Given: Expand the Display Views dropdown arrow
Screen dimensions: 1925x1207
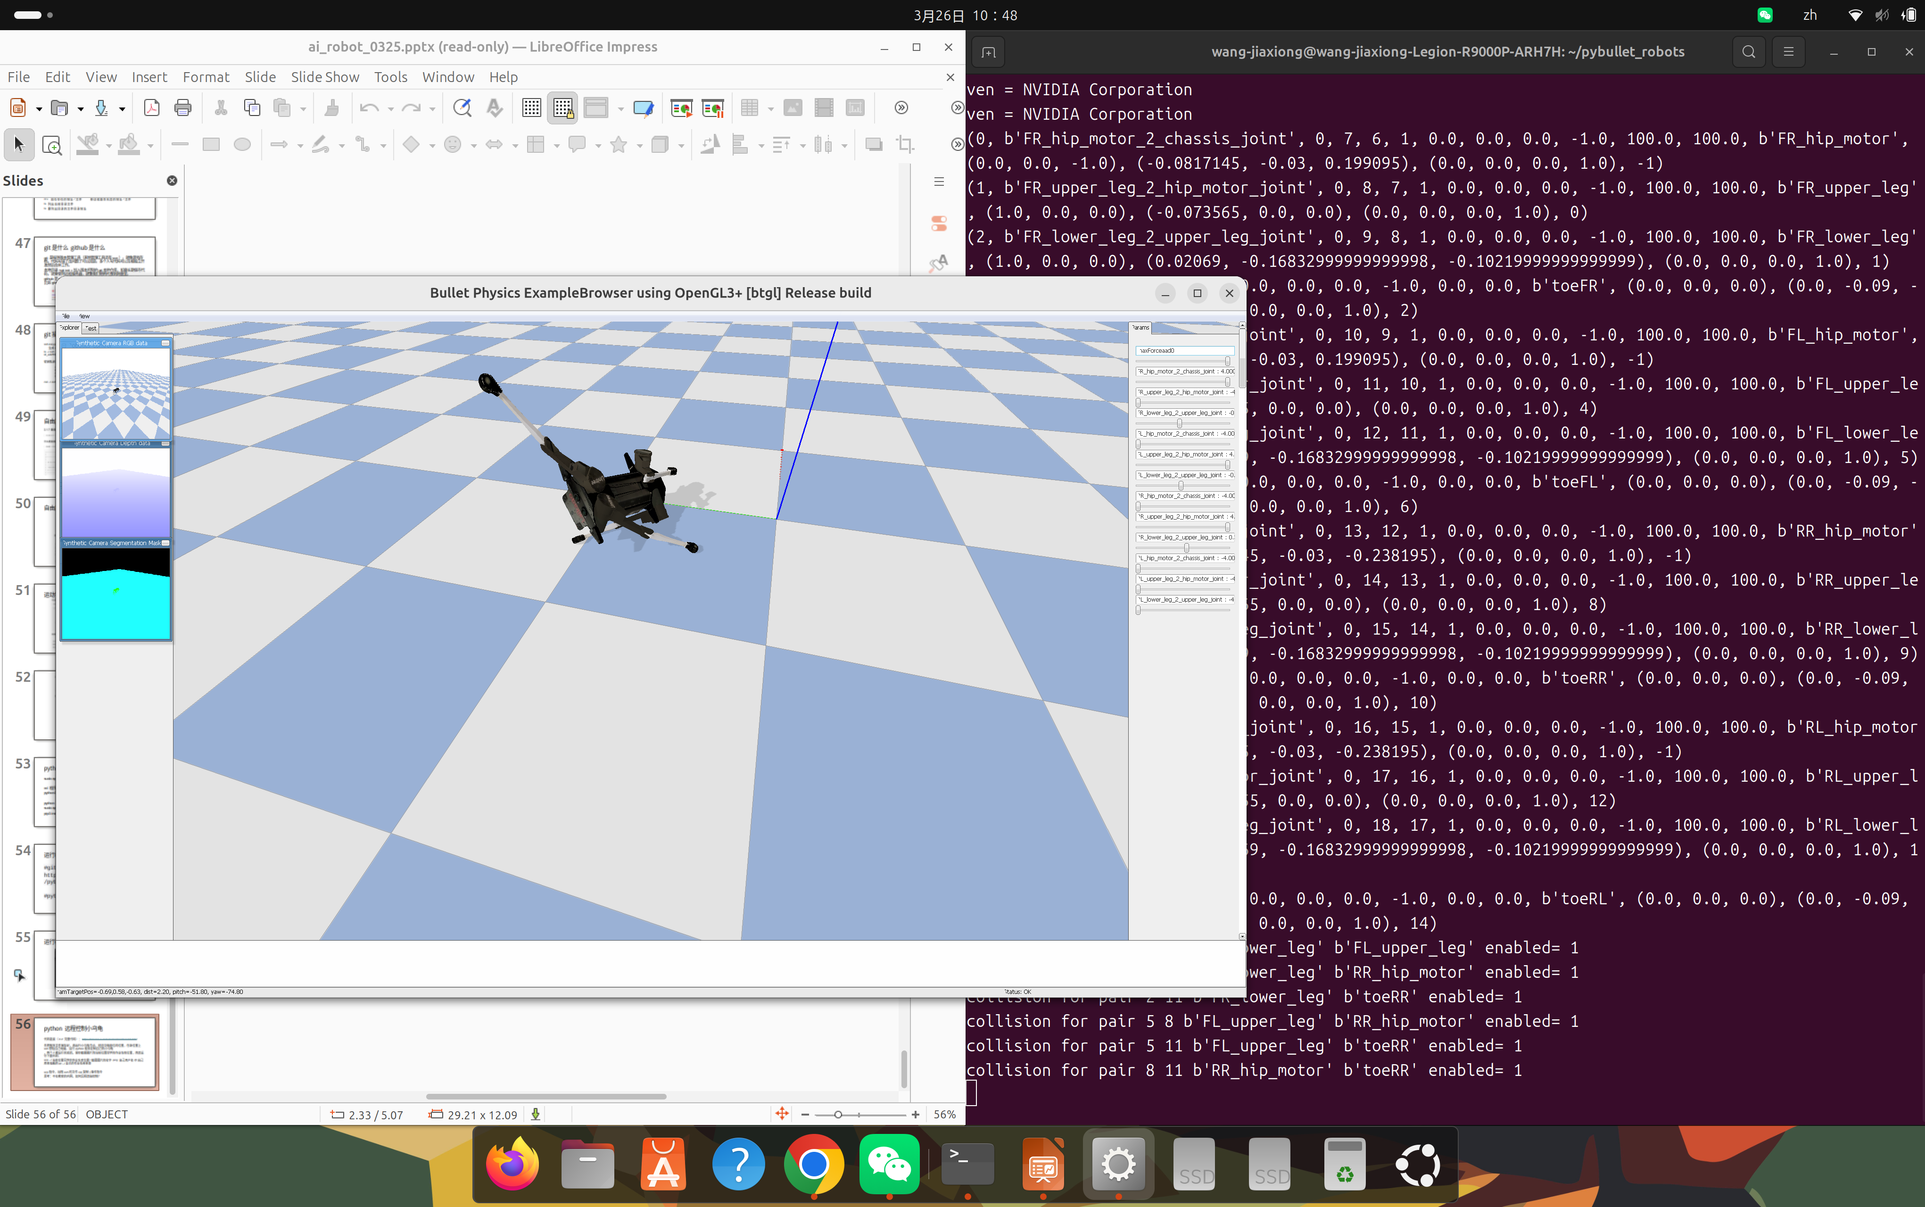Looking at the screenshot, I should 620,108.
